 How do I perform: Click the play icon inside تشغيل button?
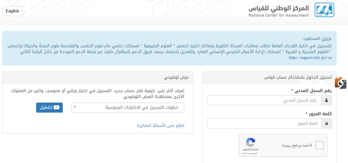point(56,107)
